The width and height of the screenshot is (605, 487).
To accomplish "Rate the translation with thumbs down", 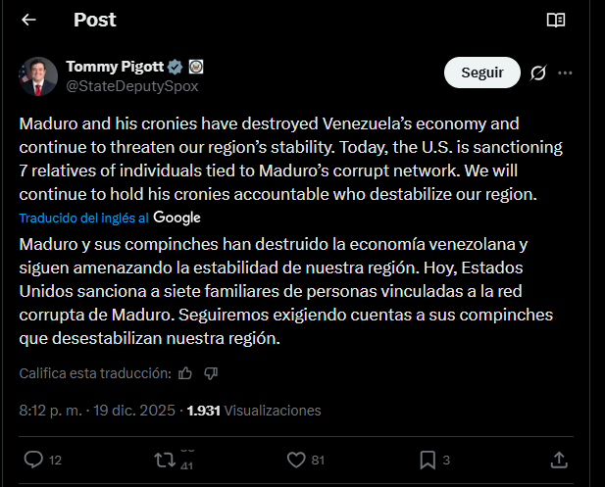I will [x=211, y=373].
